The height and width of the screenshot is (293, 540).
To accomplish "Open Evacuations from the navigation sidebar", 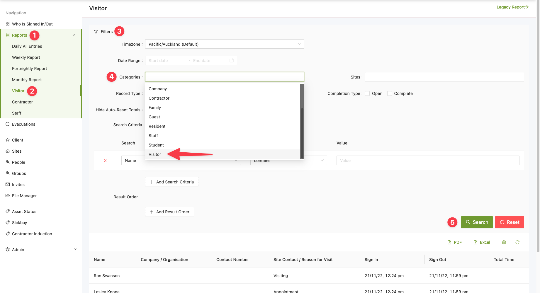I will (x=23, y=124).
